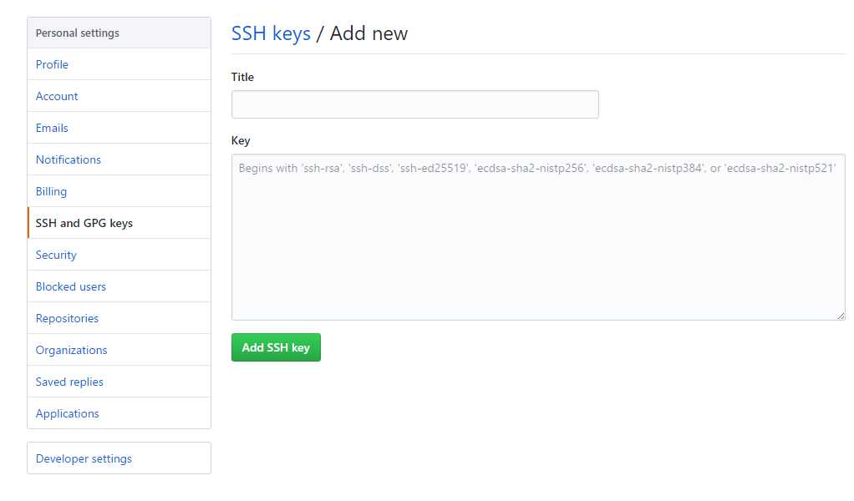This screenshot has width=854, height=501.
Task: Open Repositories settings
Action: tap(119, 318)
